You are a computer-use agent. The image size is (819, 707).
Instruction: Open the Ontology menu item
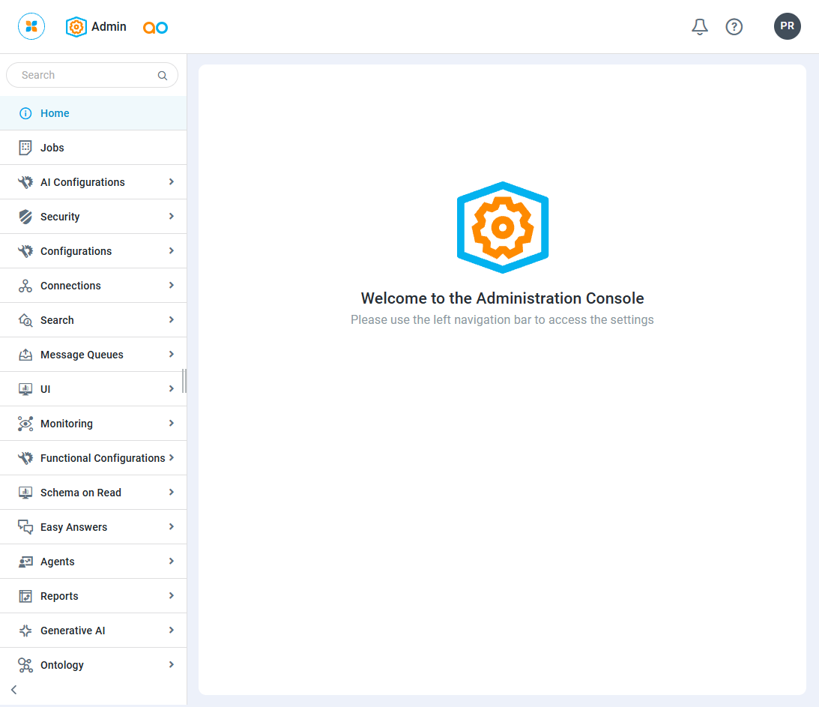pyautogui.click(x=93, y=665)
